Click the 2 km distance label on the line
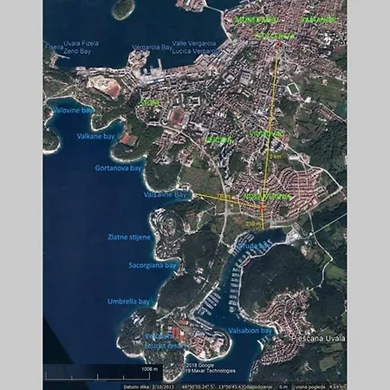Screen dimensions: 390x390 click(x=276, y=156)
